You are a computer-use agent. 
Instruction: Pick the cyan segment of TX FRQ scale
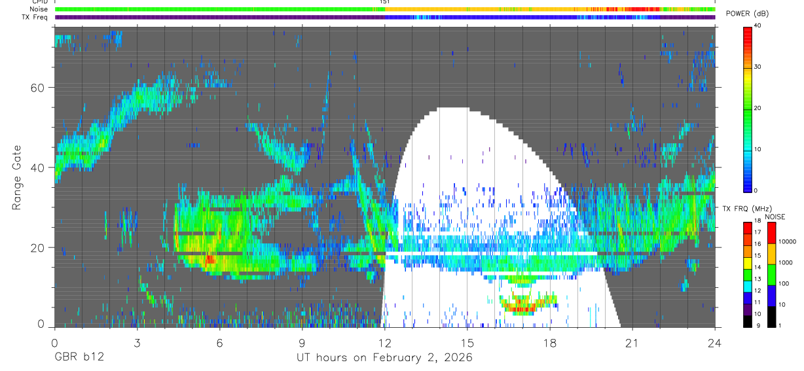pos(748,285)
